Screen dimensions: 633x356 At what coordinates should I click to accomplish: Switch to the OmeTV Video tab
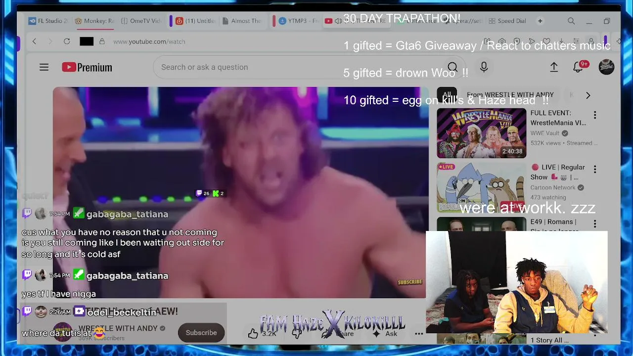click(x=141, y=21)
